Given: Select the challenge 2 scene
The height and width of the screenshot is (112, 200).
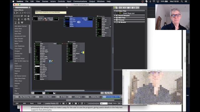Looking at the screenshot, I should point(77,97).
